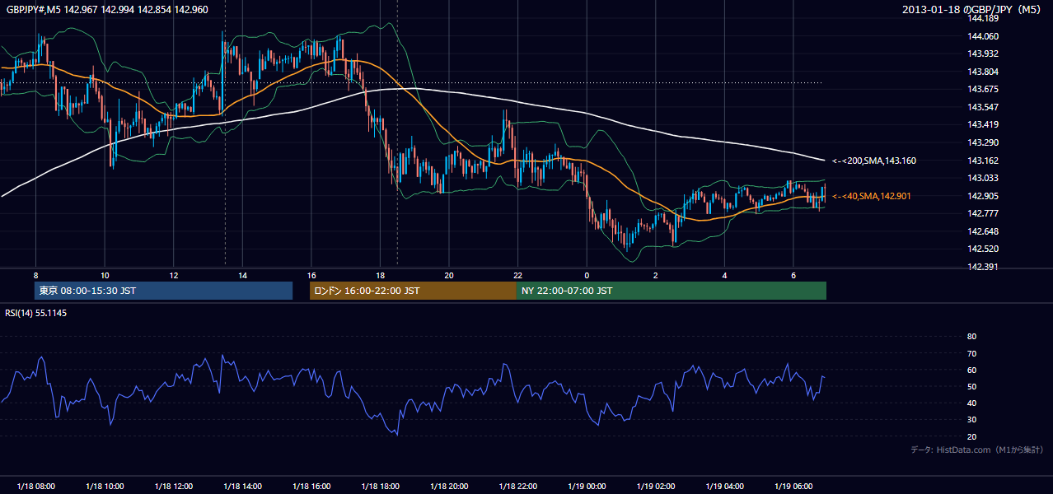
Task: Click price axis value 143.804
Action: [984, 72]
